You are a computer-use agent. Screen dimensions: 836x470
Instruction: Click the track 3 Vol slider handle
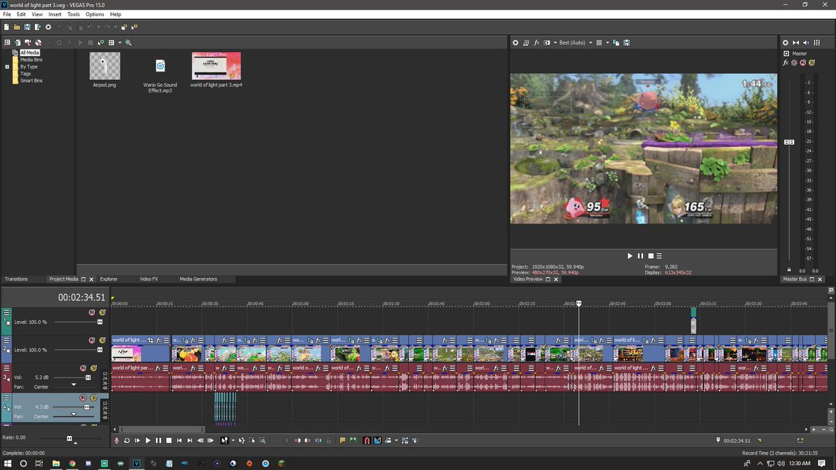(x=88, y=377)
